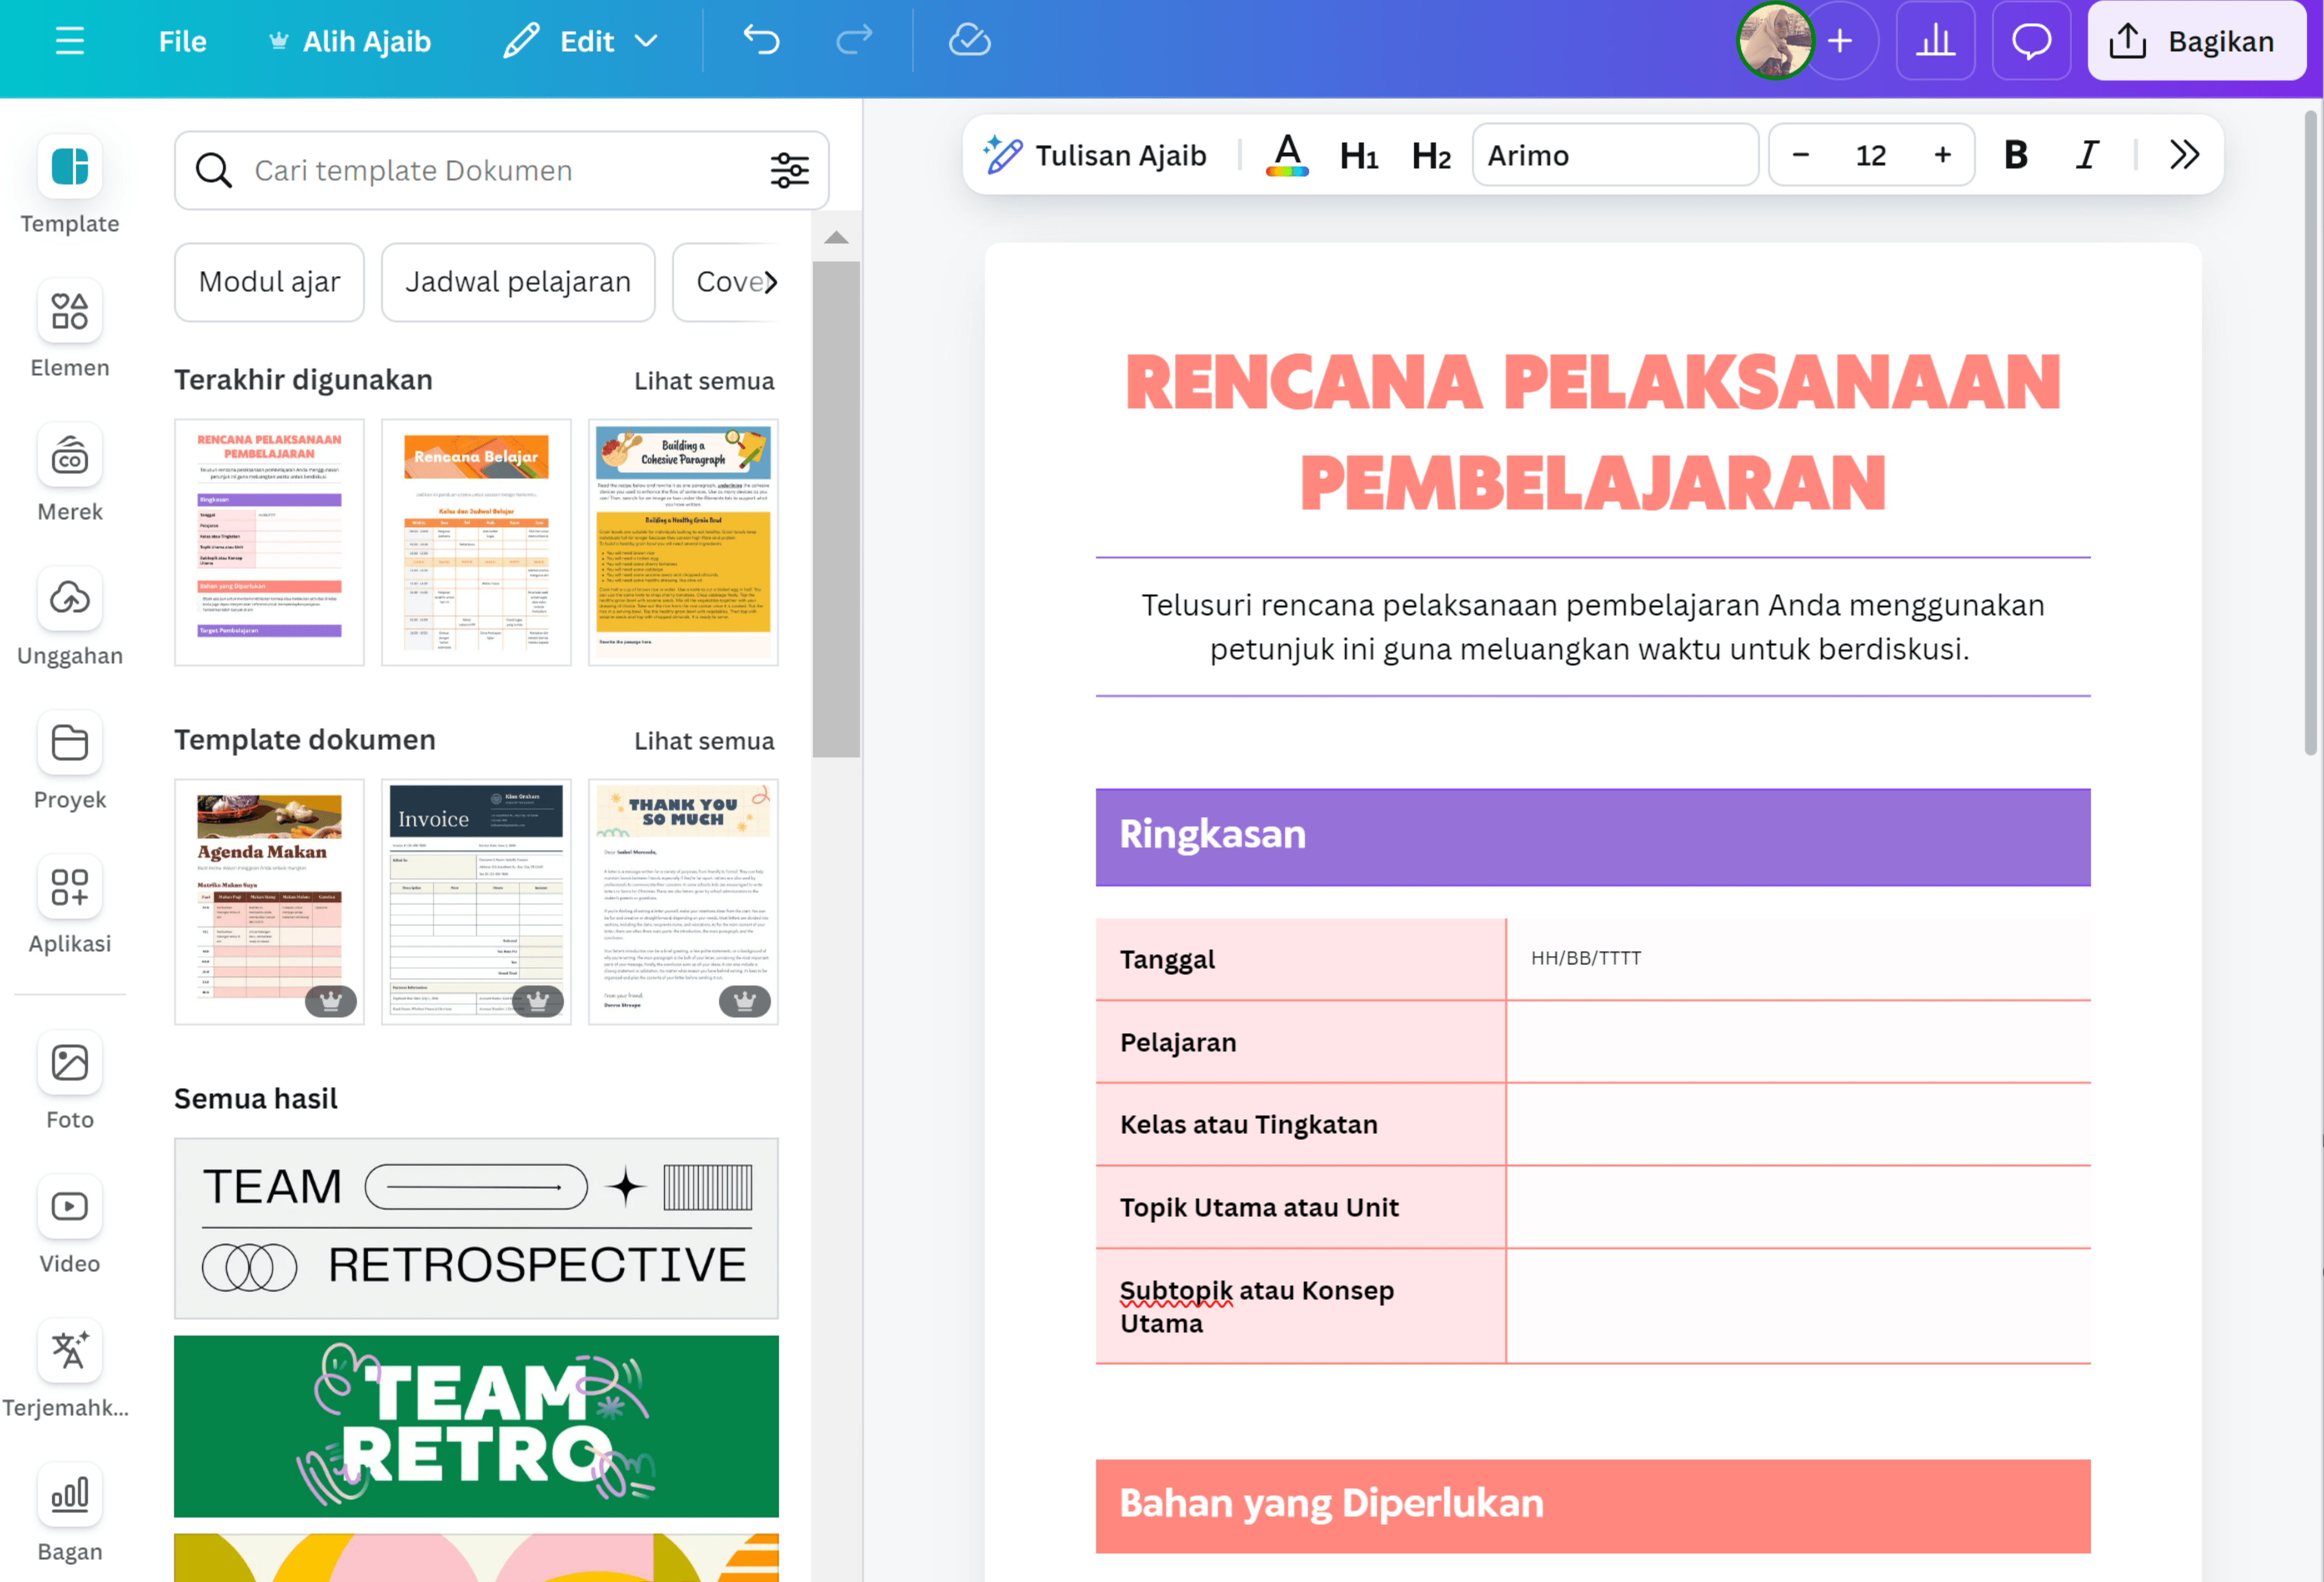The image size is (2324, 1582).
Task: Open the search filter options icon
Action: (789, 171)
